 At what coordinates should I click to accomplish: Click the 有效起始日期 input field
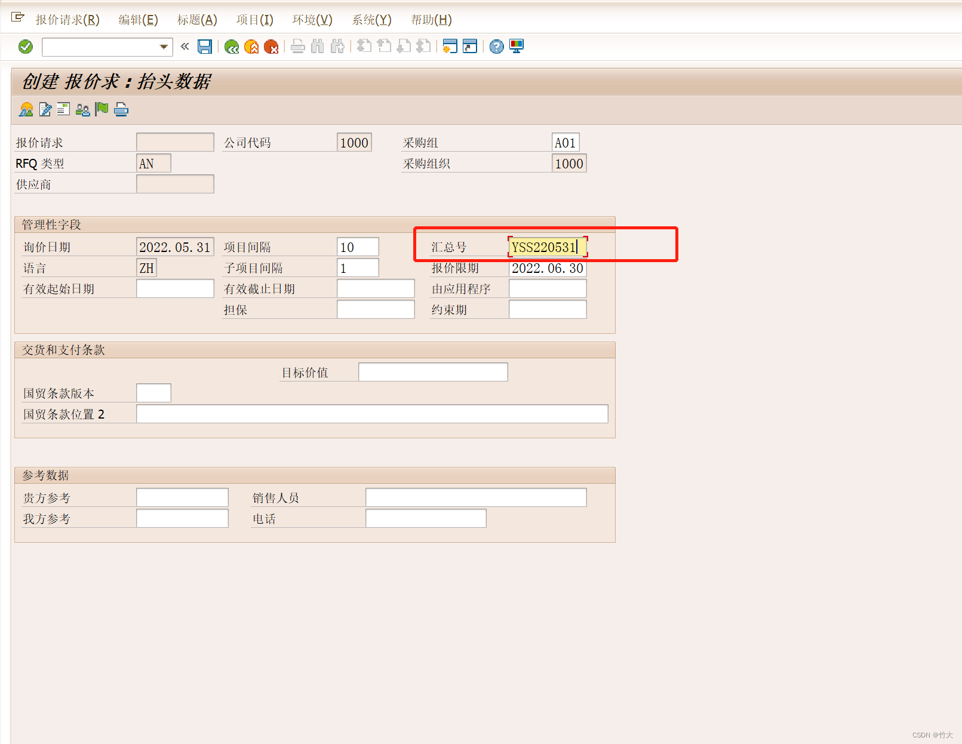175,288
